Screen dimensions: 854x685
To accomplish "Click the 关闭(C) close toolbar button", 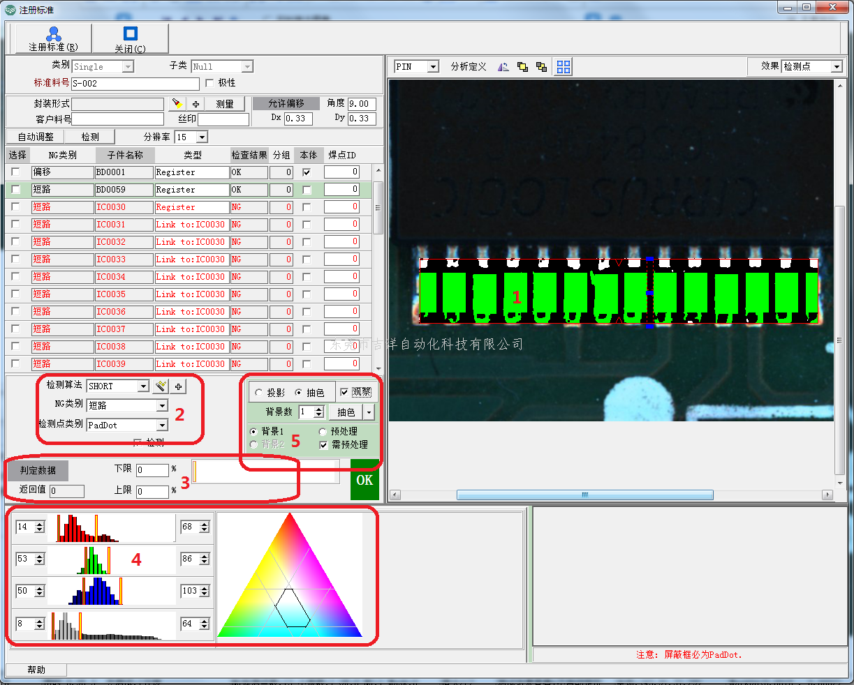I will click(130, 38).
